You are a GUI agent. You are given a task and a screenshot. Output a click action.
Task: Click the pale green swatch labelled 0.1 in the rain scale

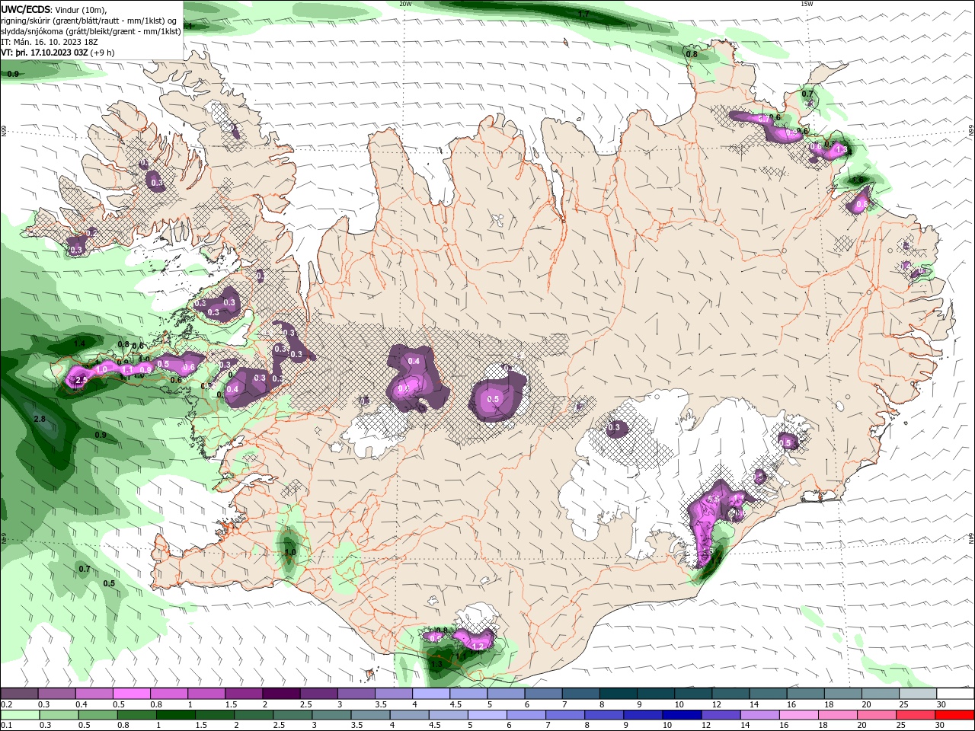coord(19,715)
